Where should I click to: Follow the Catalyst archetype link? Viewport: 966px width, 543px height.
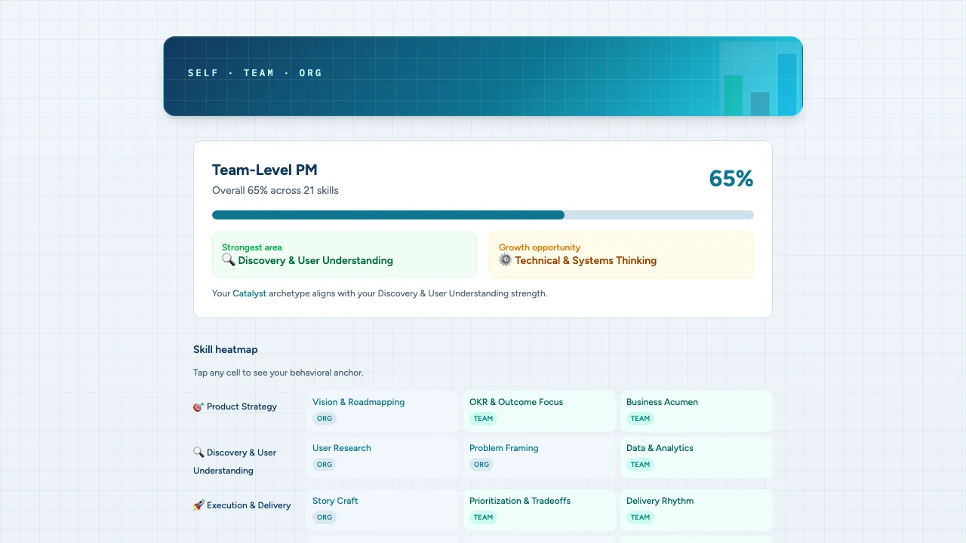tap(249, 293)
